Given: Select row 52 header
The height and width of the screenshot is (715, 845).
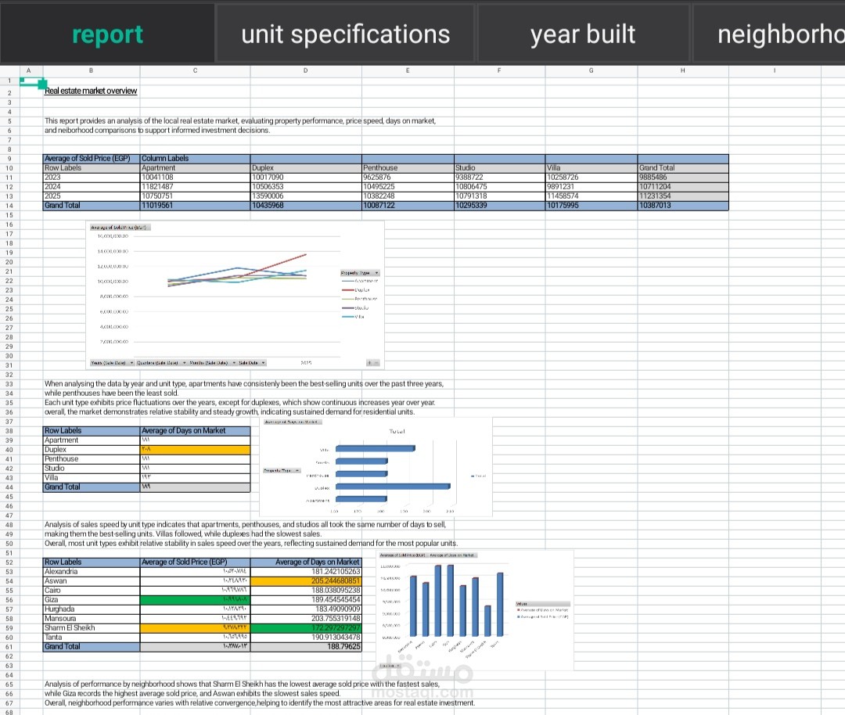Looking at the screenshot, I should (9, 562).
